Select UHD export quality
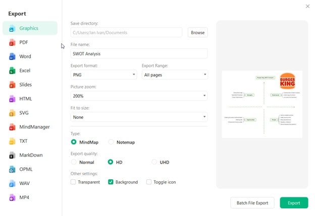This screenshot has height=216, width=315. tap(154, 162)
